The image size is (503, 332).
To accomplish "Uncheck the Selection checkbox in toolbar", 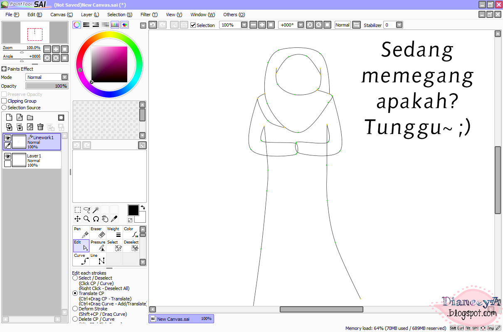I will click(x=193, y=25).
